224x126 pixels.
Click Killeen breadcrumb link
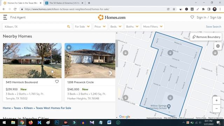(28, 108)
